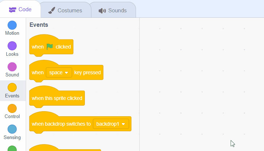Screen dimensions: 264x151
Task: Select the blue Motion category circle
Action: (x=12, y=25)
